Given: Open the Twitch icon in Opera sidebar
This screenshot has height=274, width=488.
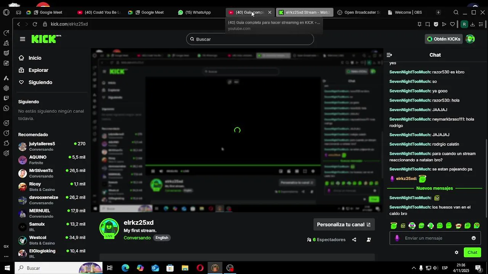Looking at the screenshot, I should pos(6,98).
